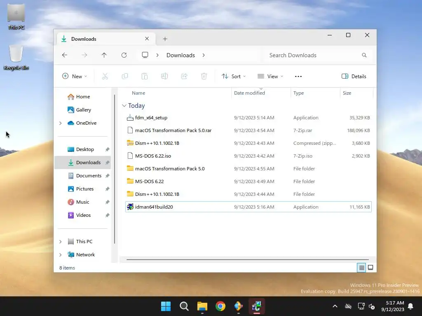
Task: Go up one folder level
Action: (x=104, y=55)
